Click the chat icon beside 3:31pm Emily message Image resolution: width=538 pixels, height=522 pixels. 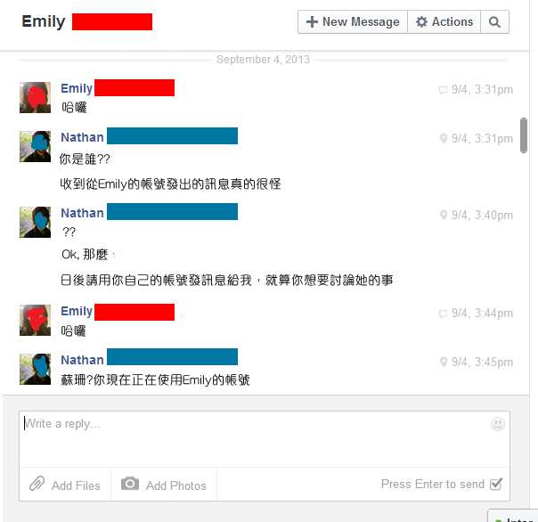(x=443, y=90)
